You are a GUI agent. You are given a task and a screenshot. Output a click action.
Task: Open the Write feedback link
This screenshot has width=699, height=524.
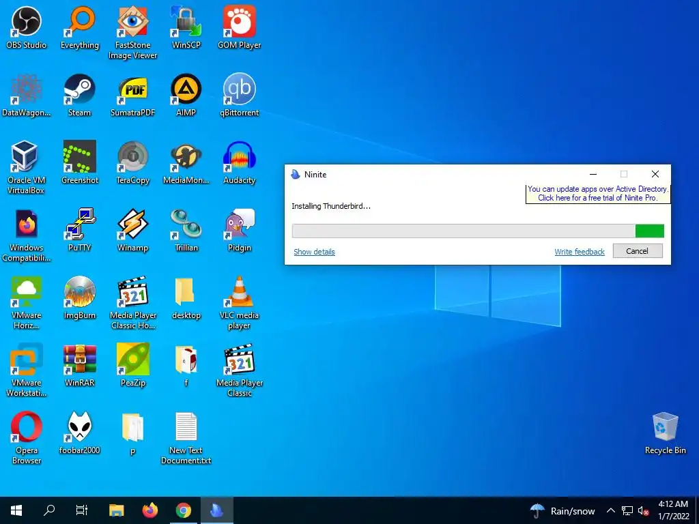[x=580, y=252]
